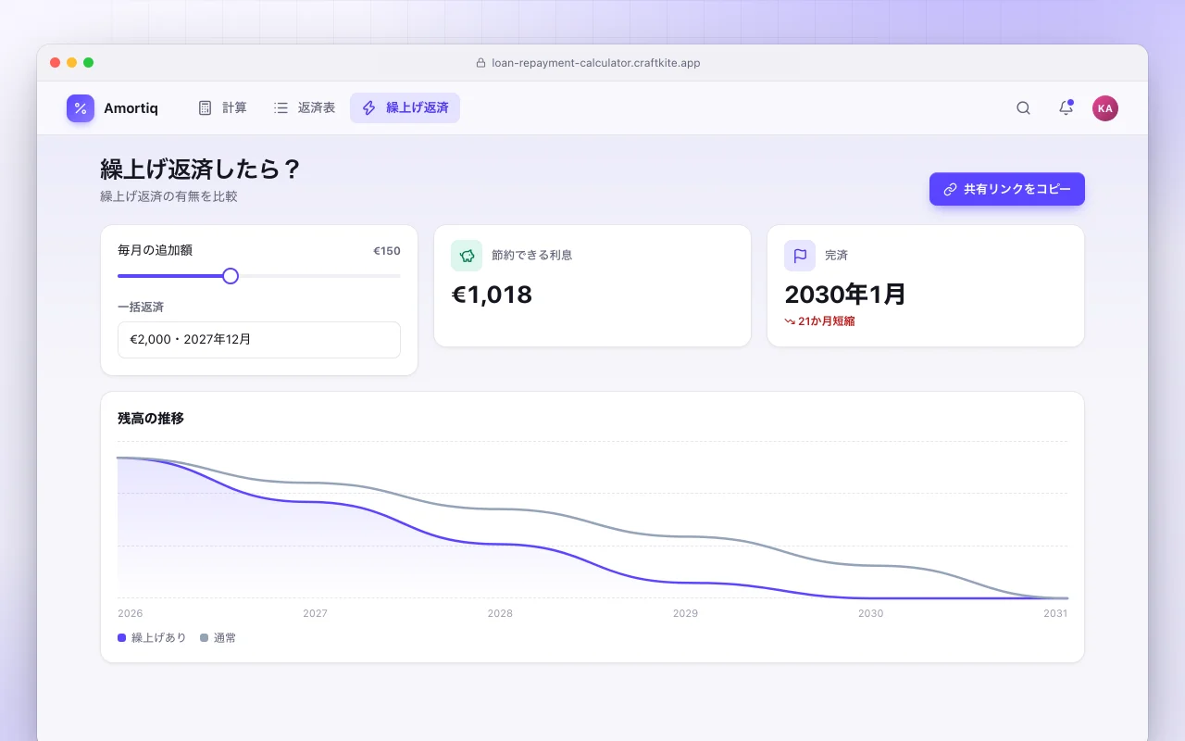Click the 残高の推移 chart title
1185x741 pixels.
pyautogui.click(x=151, y=419)
